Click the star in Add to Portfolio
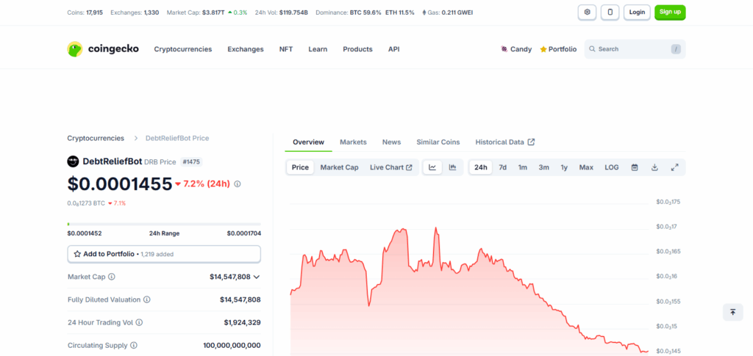Image resolution: width=753 pixels, height=356 pixels. point(77,254)
